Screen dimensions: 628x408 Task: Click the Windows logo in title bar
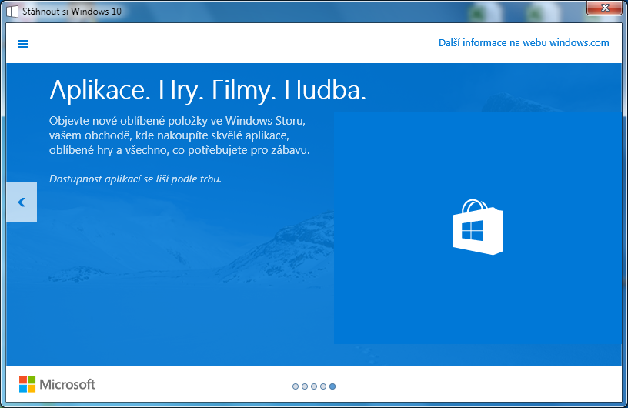pyautogui.click(x=12, y=12)
